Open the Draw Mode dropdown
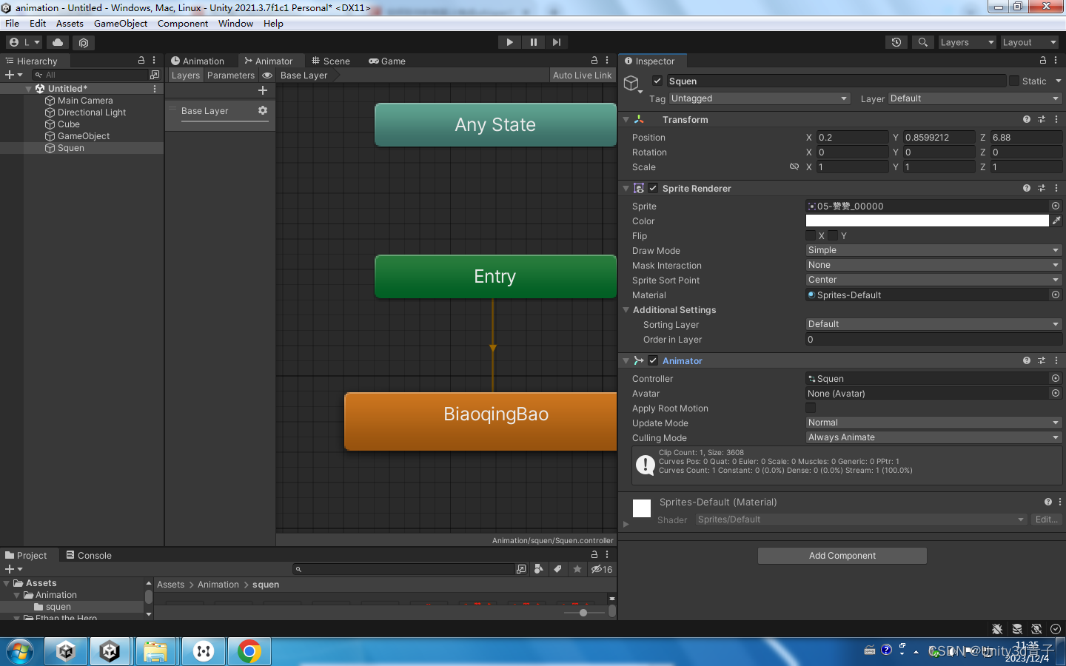Viewport: 1066px width, 666px height. (x=933, y=250)
